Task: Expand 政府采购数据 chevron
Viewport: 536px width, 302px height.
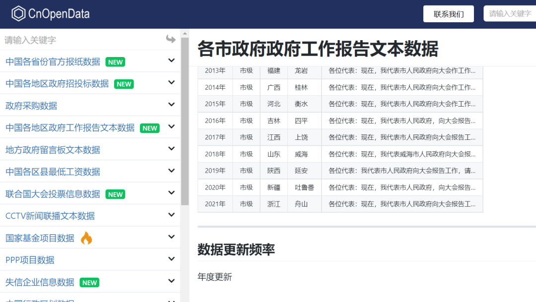Action: [172, 105]
